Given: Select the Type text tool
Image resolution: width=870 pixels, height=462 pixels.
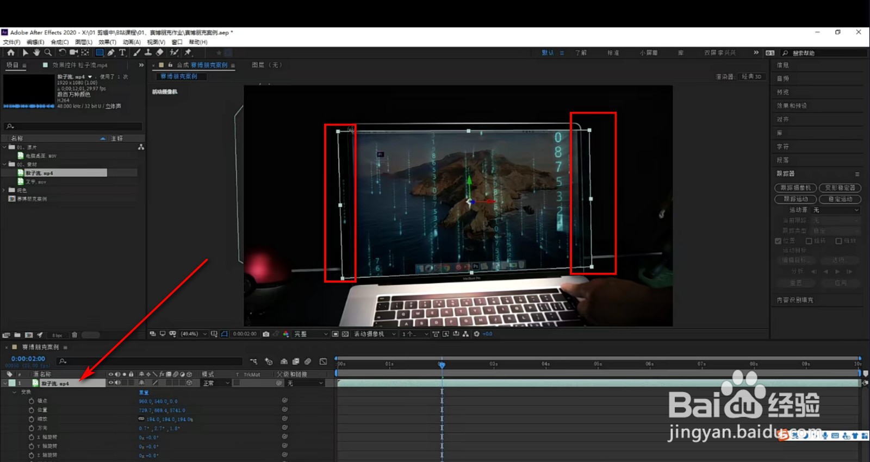Looking at the screenshot, I should 122,53.
